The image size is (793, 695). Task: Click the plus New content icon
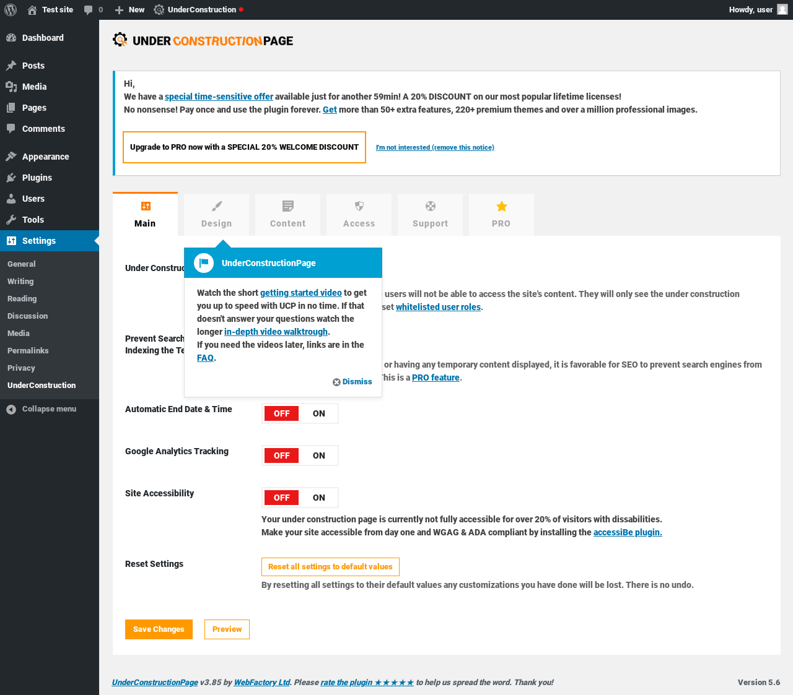pos(120,10)
